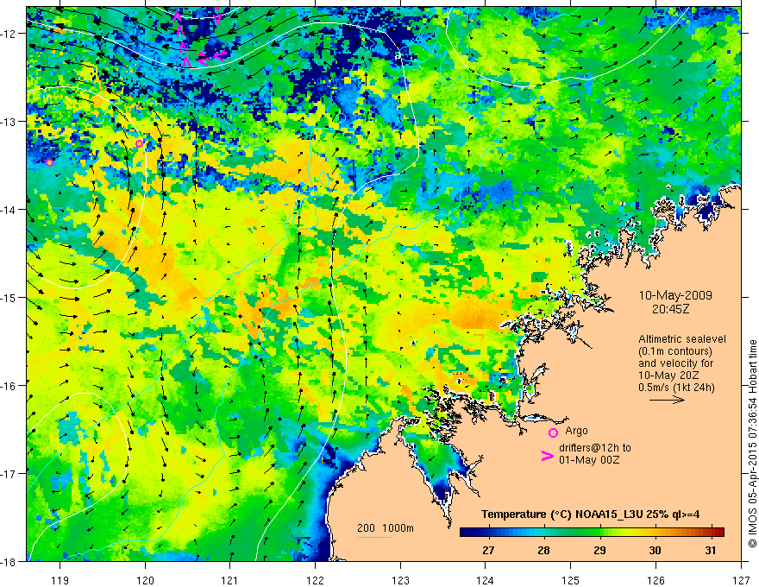Click the longitude axis label 120
Viewport: 759px width, 587px height.
145,580
